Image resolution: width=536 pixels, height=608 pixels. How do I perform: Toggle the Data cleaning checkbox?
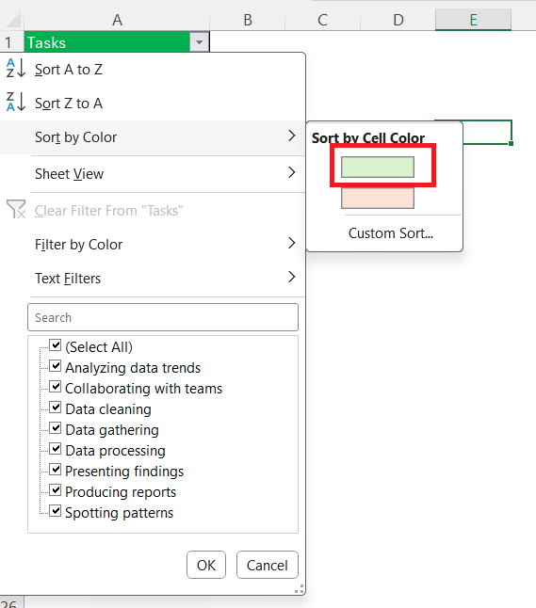pos(56,408)
